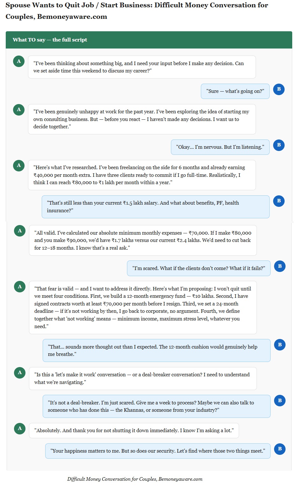The width and height of the screenshot is (297, 489).
Task: Click the "What TO say — the full script" header
Action: (x=50, y=40)
